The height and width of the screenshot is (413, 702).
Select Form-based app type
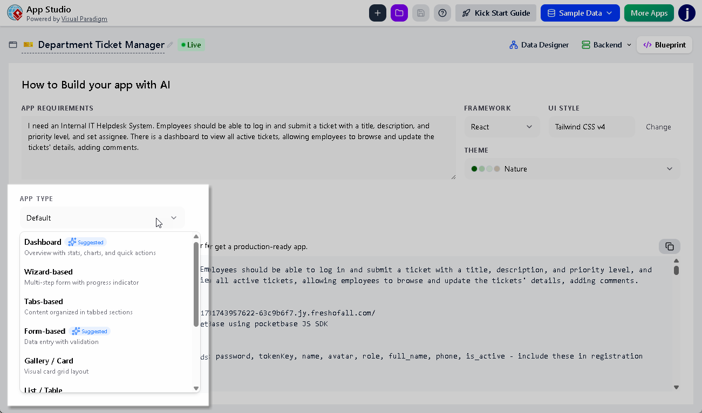click(x=106, y=336)
